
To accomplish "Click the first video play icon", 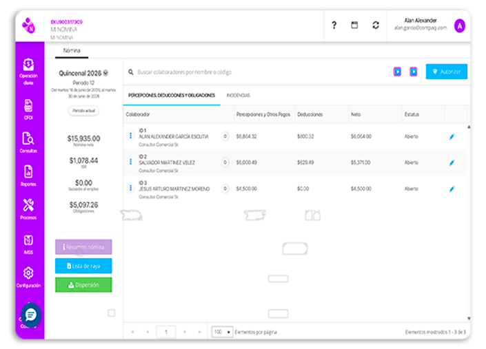I will [397, 72].
